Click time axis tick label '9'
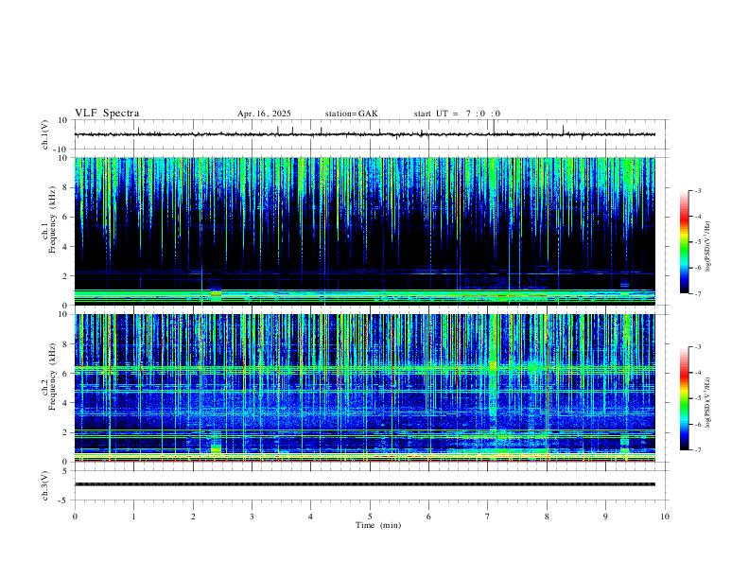The width and height of the screenshot is (749, 579). (x=605, y=517)
